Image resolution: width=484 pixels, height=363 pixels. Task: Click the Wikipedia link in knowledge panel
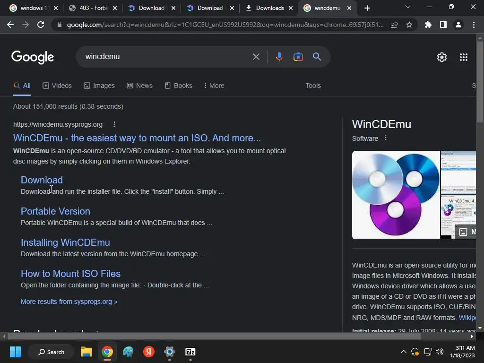467,318
